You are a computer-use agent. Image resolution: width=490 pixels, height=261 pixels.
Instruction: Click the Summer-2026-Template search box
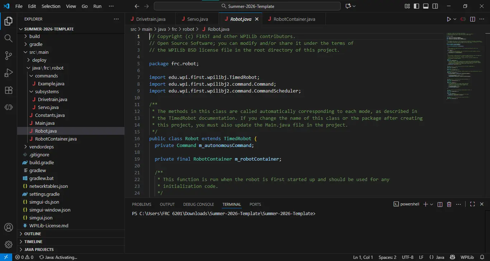(247, 6)
